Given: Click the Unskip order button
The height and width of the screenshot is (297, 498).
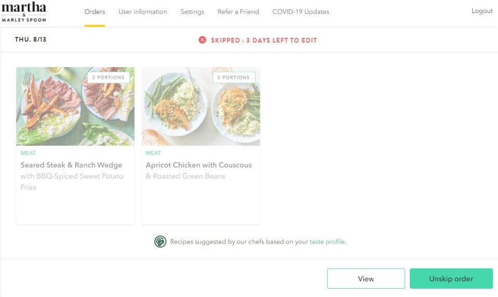Looking at the screenshot, I should [451, 279].
